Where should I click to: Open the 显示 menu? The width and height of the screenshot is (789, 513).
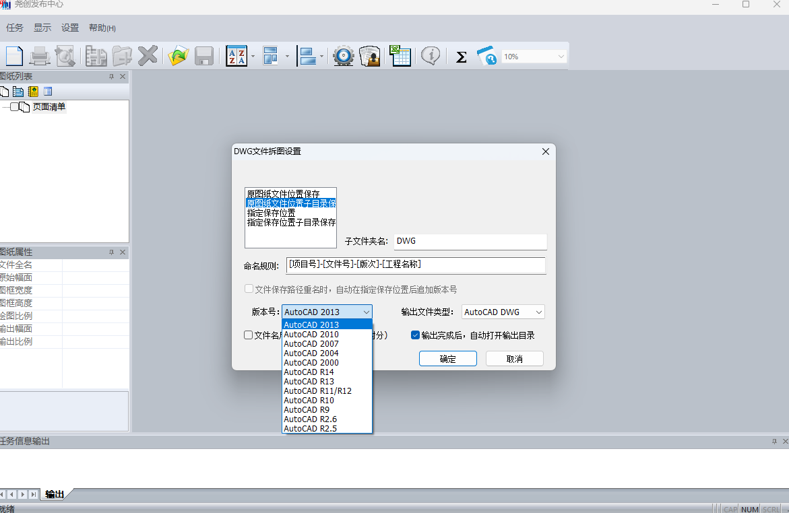tap(42, 28)
